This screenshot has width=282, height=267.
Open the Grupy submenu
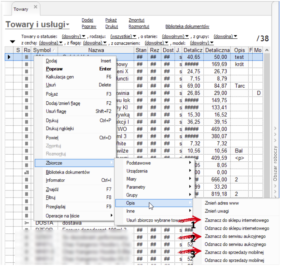point(154,195)
